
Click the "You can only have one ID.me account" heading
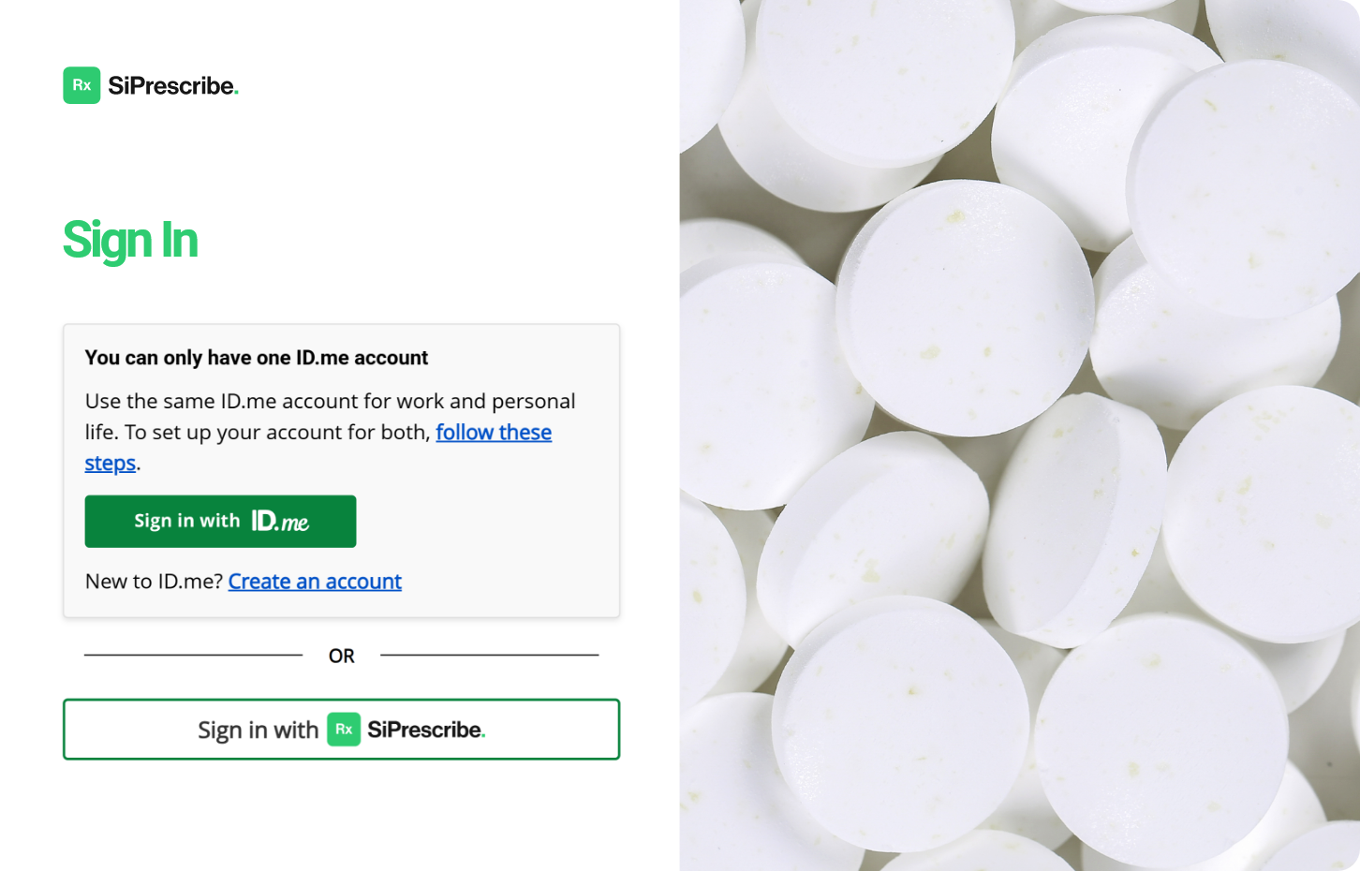point(256,358)
